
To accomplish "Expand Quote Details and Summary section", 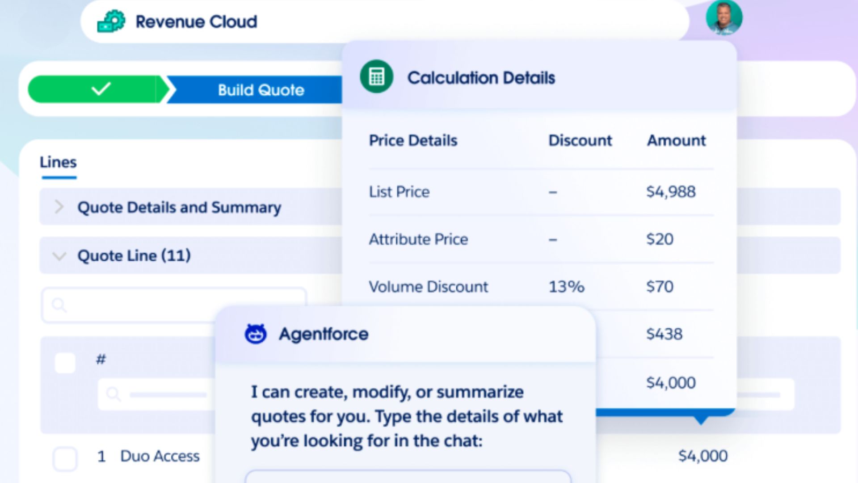I will tap(59, 207).
